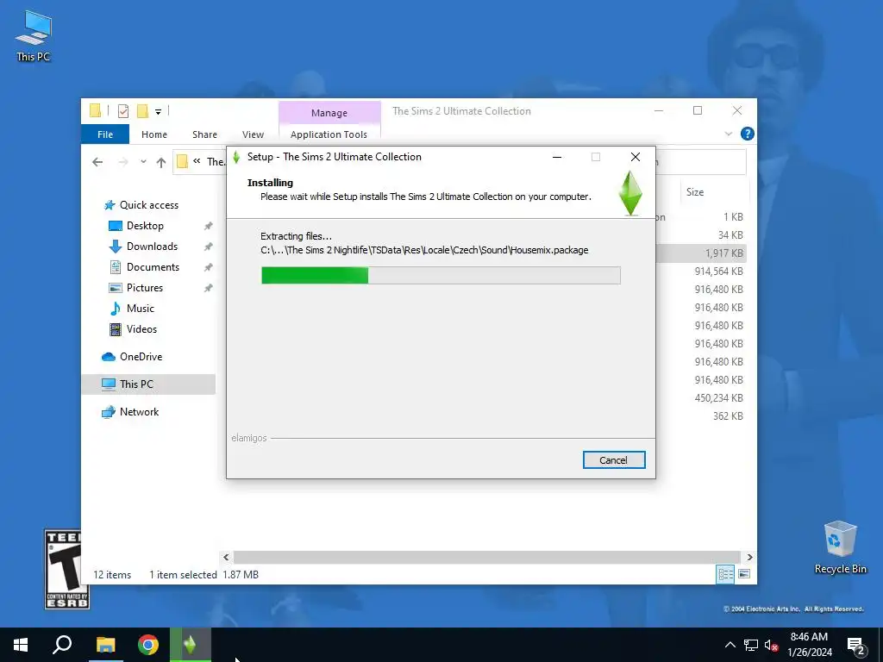Open the File tab in Explorer

pyautogui.click(x=105, y=134)
